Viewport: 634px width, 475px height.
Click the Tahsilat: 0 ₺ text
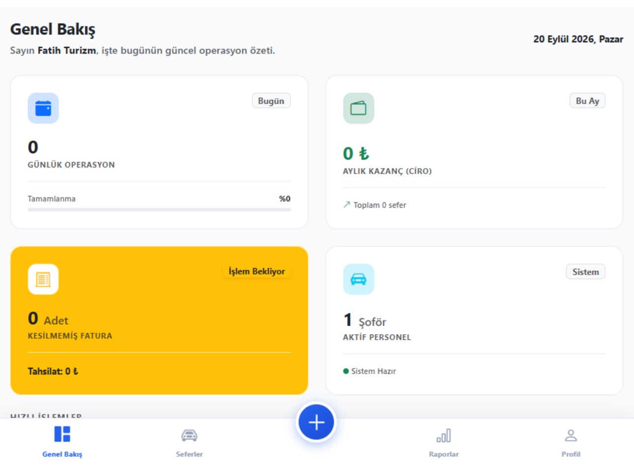coord(53,371)
